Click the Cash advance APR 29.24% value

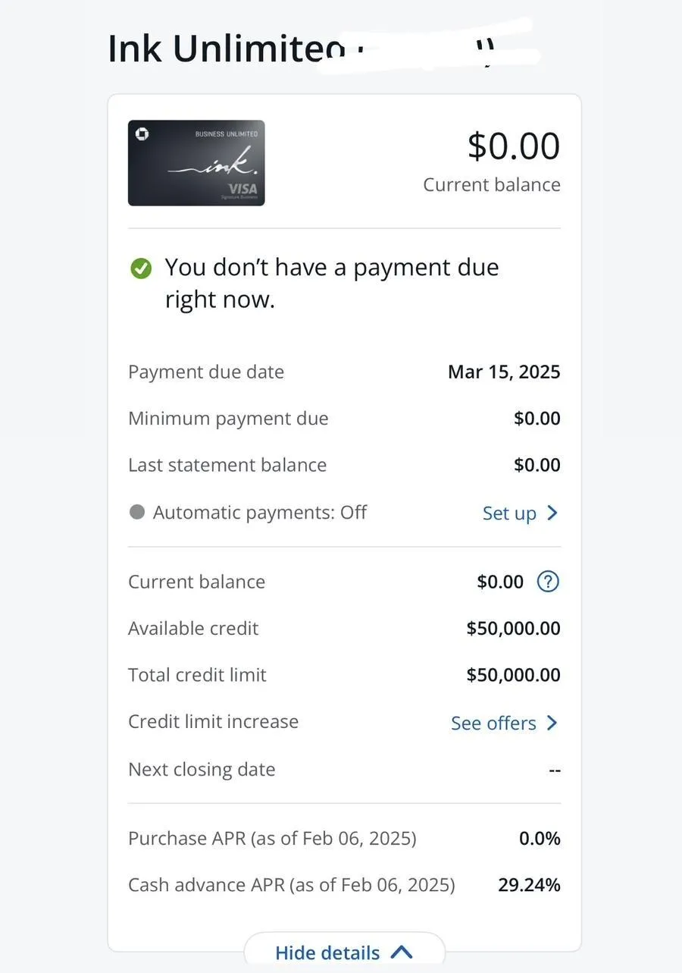(x=529, y=885)
